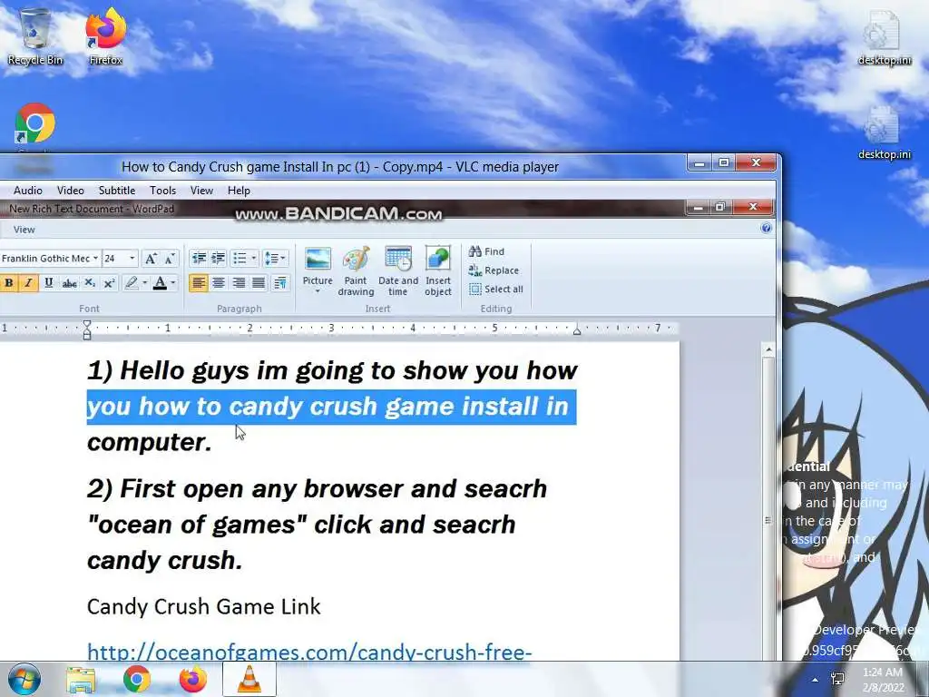
Task: Toggle Underline formatting button
Action: [49, 283]
